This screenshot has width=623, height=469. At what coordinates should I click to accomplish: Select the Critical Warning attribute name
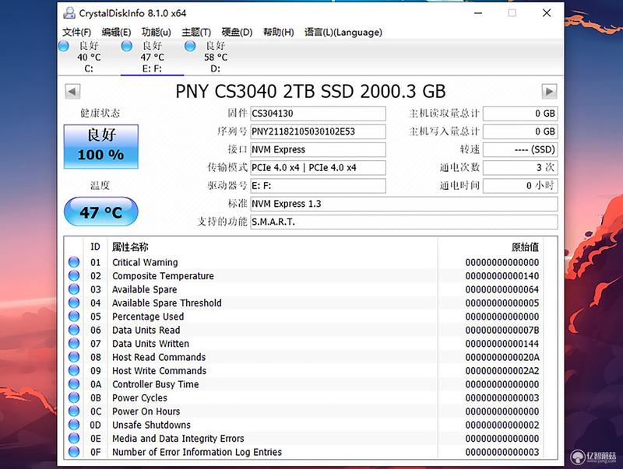coord(145,262)
